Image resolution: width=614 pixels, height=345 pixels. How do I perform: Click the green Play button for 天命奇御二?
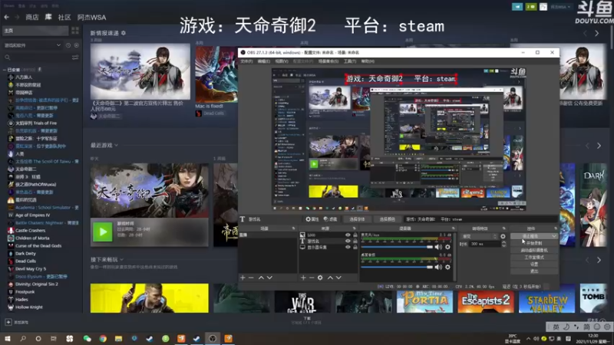[x=103, y=232]
